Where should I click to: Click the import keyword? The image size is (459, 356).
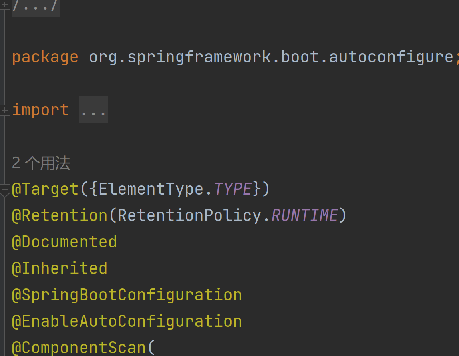(40, 110)
